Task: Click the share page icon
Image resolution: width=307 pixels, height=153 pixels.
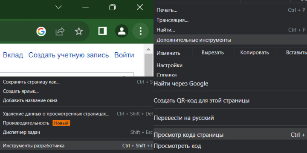Action: pos(60,31)
